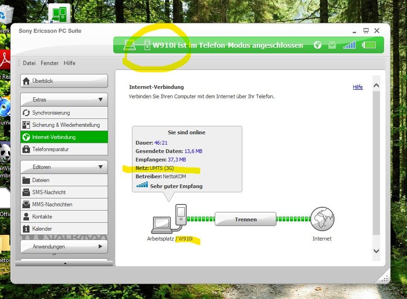The image size is (407, 299).
Task: Open the Fenster menu
Action: click(50, 63)
